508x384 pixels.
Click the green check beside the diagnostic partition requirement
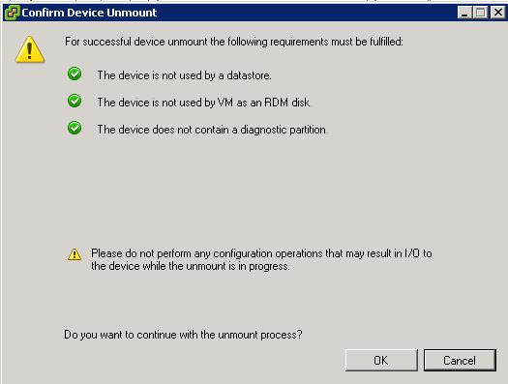75,128
